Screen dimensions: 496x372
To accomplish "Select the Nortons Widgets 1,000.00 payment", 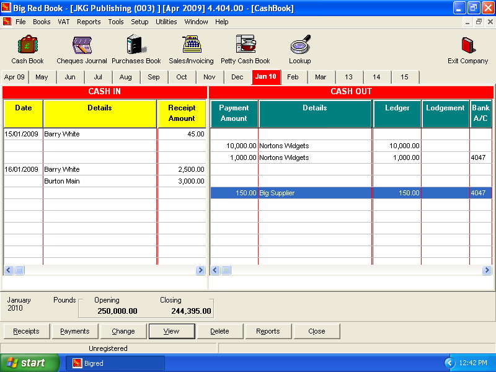I will [x=351, y=157].
